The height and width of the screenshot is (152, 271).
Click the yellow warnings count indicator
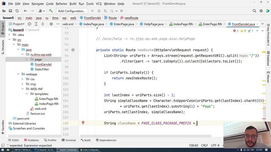(243, 31)
